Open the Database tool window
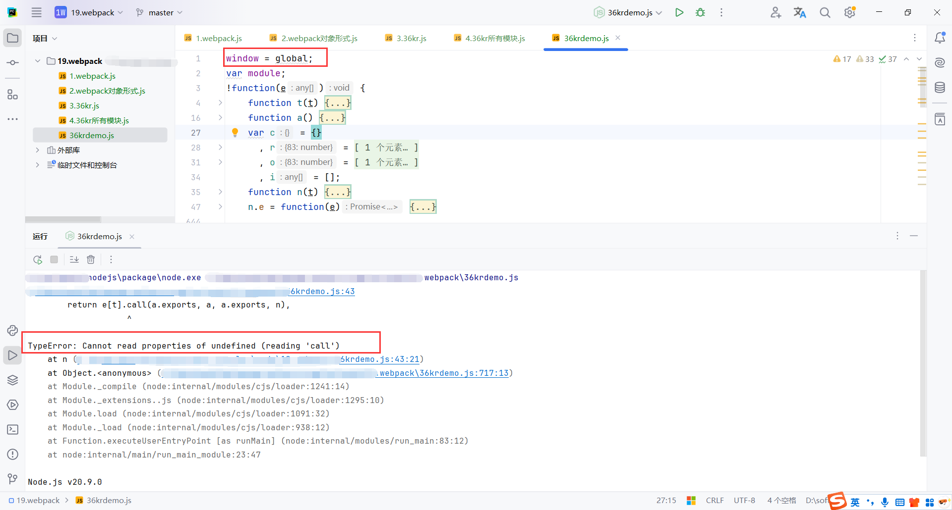952x510 pixels. pyautogui.click(x=940, y=88)
